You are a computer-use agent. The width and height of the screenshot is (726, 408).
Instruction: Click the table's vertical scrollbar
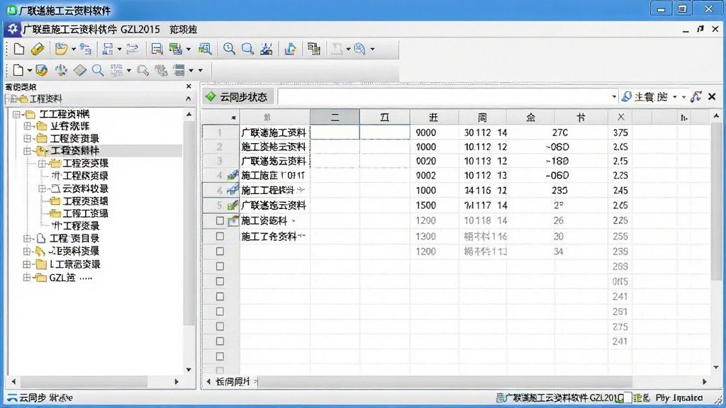coord(716,200)
